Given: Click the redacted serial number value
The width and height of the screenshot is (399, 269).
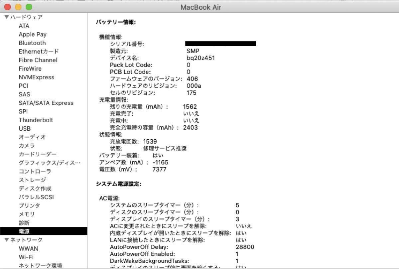Looking at the screenshot, I should pyautogui.click(x=220, y=44).
